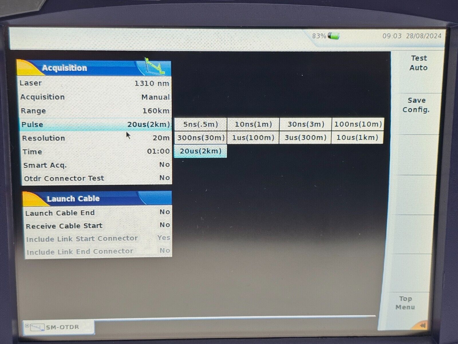Open the Acquisition Manual mode selector

[96, 97]
